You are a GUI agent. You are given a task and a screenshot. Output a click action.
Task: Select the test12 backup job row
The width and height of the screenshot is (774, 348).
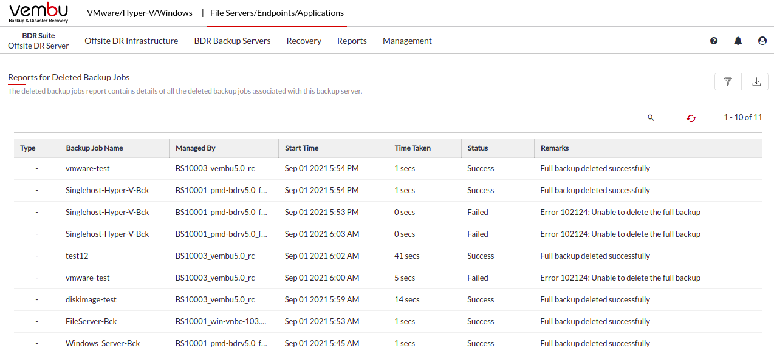[x=388, y=256]
